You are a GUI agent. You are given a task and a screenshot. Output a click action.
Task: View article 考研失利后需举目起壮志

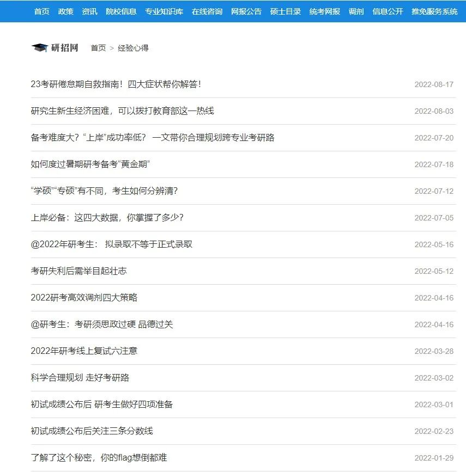pyautogui.click(x=78, y=271)
